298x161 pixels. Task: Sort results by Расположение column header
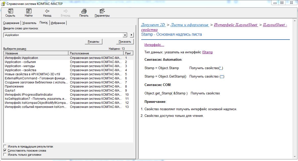[96, 53]
